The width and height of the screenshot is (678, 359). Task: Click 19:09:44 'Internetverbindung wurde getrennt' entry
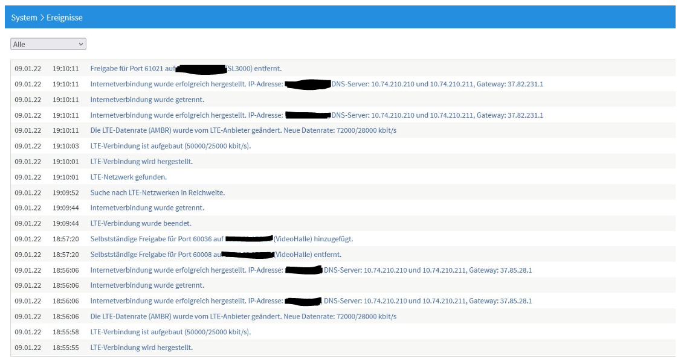coord(147,208)
